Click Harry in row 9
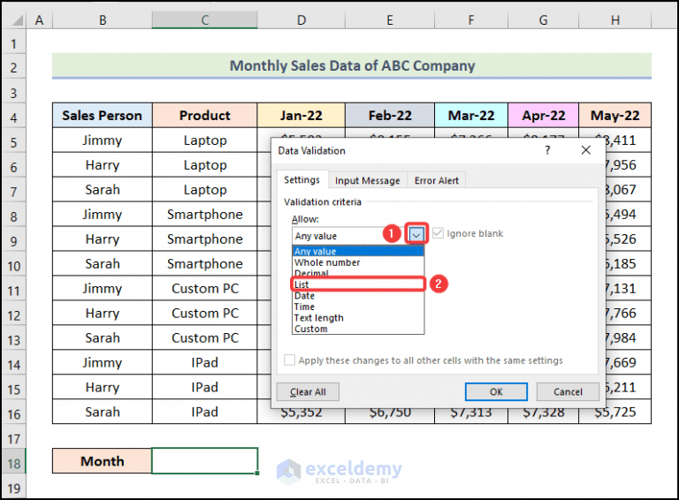Image resolution: width=679 pixels, height=500 pixels. point(103,239)
